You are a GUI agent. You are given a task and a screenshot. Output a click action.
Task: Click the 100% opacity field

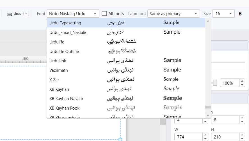tap(229, 83)
